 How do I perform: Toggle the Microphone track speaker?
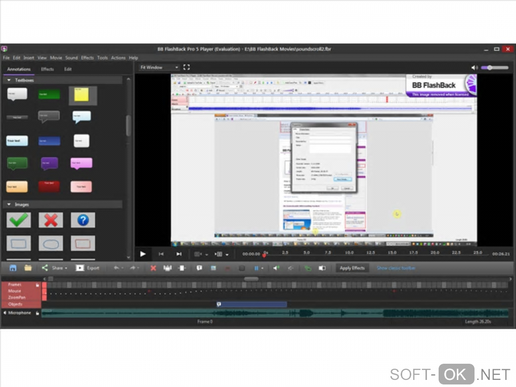coord(5,313)
